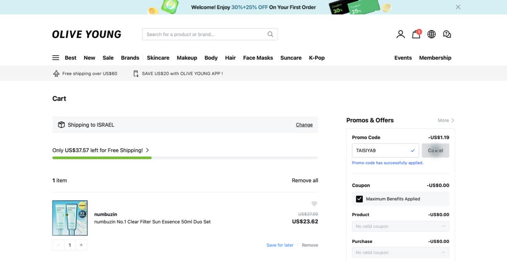Viewport: 507px width, 261px height.
Task: Open the Hair menu
Action: click(x=230, y=58)
